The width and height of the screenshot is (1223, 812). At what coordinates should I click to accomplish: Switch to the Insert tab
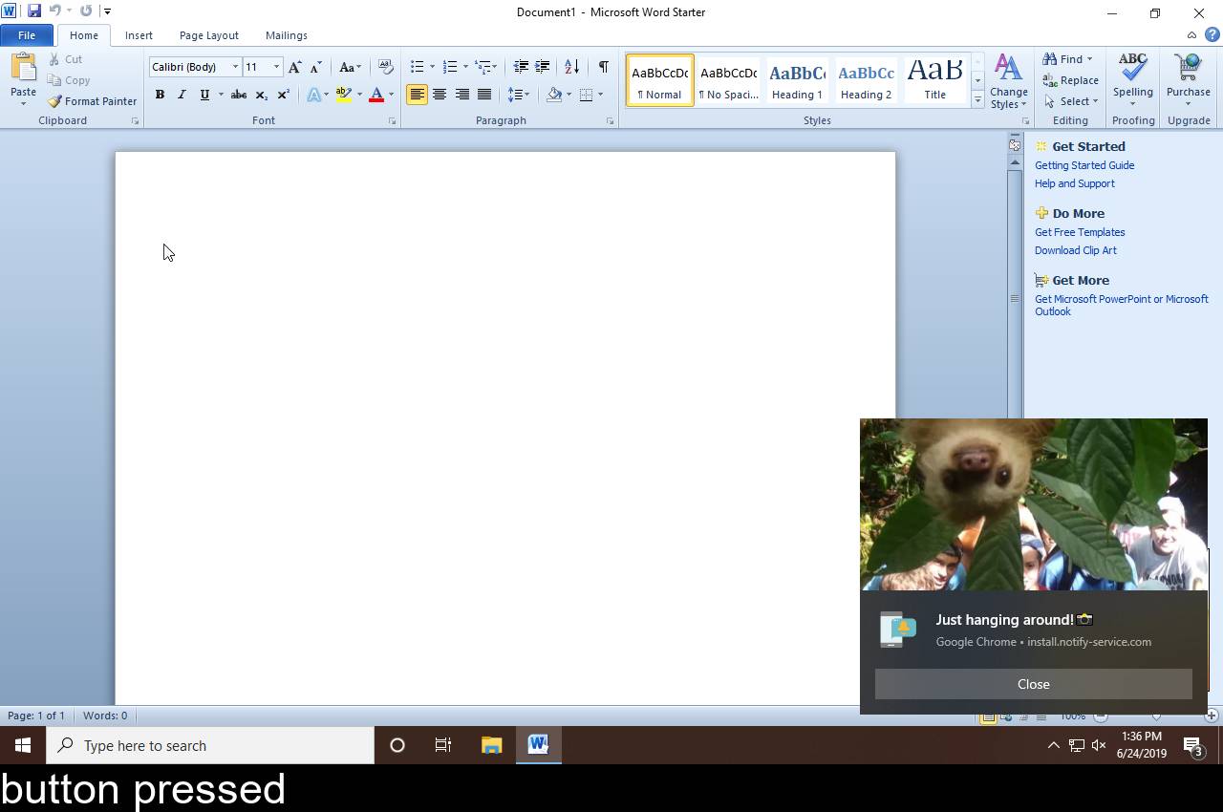[139, 35]
